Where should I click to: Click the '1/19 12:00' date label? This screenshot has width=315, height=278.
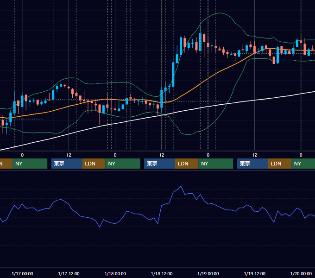point(254,273)
